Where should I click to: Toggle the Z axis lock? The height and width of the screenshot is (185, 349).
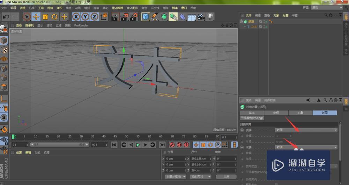click(x=94, y=16)
